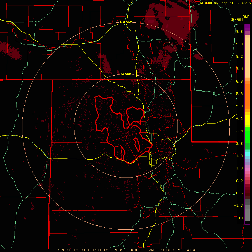
Task: Click the 9.8 value on the scale
Action: [x=239, y=31]
